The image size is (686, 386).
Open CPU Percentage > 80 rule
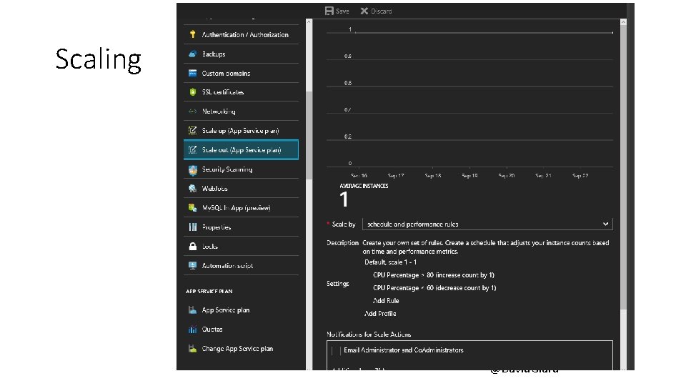(x=434, y=274)
